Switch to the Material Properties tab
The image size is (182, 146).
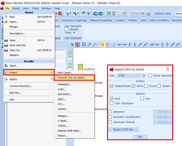pyautogui.click(x=101, y=20)
